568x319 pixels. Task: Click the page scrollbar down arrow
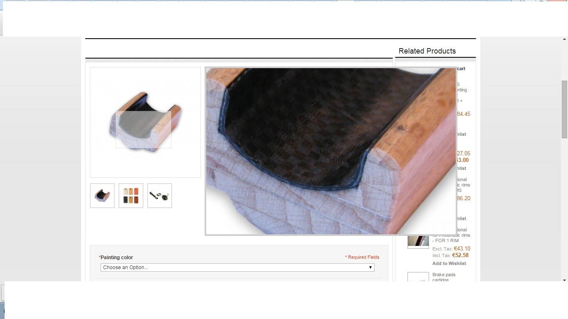564,280
